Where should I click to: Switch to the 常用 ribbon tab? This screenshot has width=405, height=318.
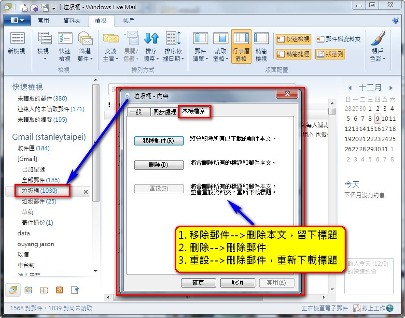[43, 20]
